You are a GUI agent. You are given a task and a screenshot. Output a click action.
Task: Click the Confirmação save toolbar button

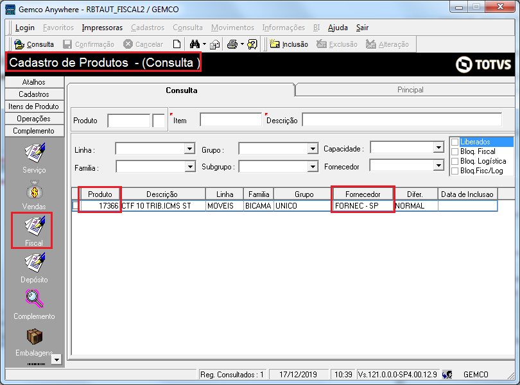click(x=89, y=44)
